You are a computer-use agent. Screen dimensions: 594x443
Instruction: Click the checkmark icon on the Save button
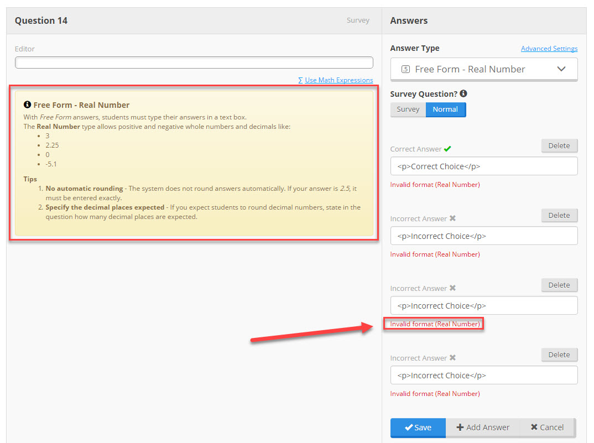click(408, 427)
